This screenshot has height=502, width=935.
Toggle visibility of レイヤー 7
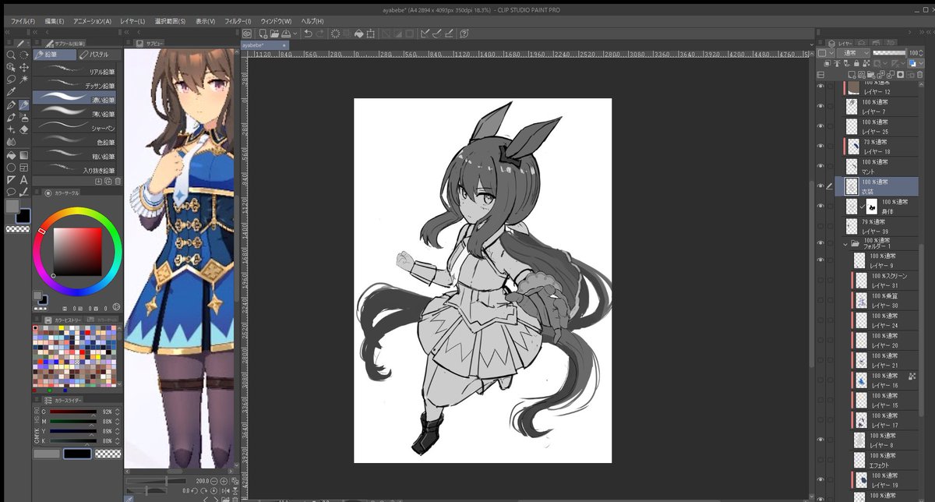point(820,107)
